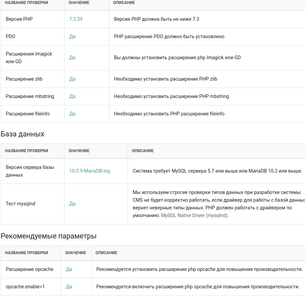Viewport: 305px width, 297px height.
Task: Click the opcache.enable=1 parameter name
Action: click(25, 287)
